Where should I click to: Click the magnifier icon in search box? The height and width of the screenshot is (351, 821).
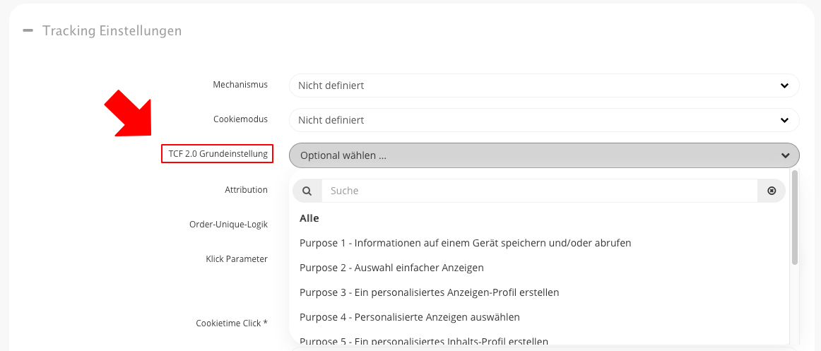pyautogui.click(x=307, y=191)
